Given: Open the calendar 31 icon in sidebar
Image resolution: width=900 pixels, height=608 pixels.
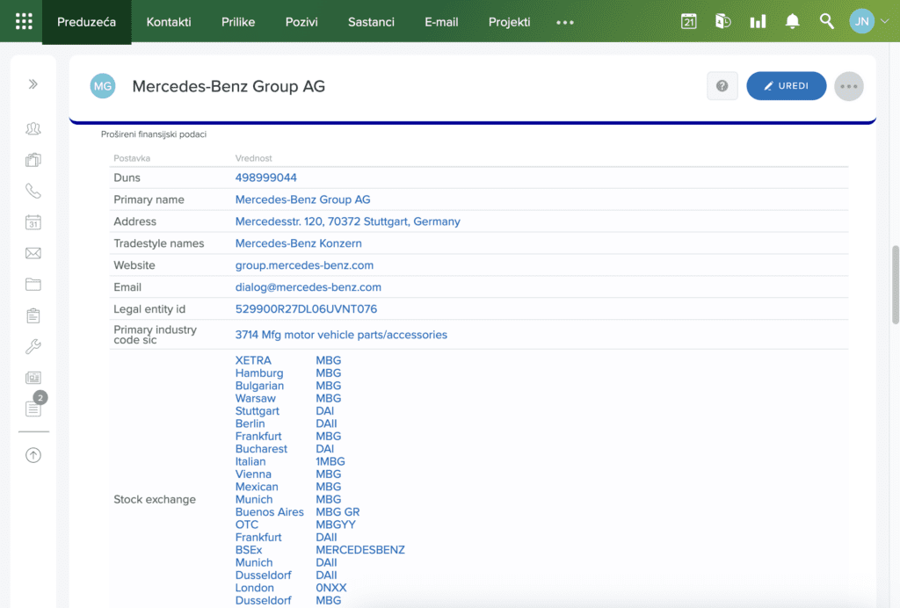Looking at the screenshot, I should (x=33, y=222).
